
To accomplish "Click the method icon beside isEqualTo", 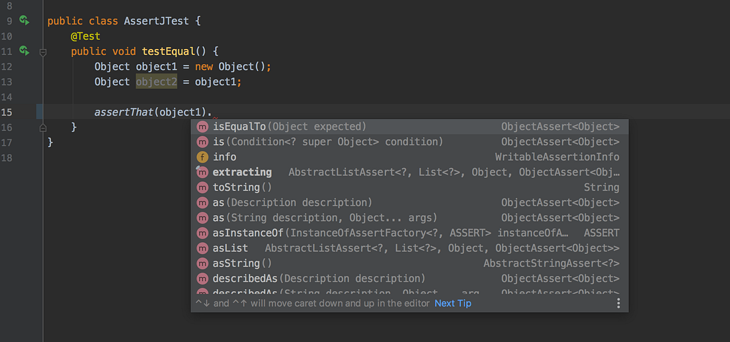I will pyautogui.click(x=202, y=127).
